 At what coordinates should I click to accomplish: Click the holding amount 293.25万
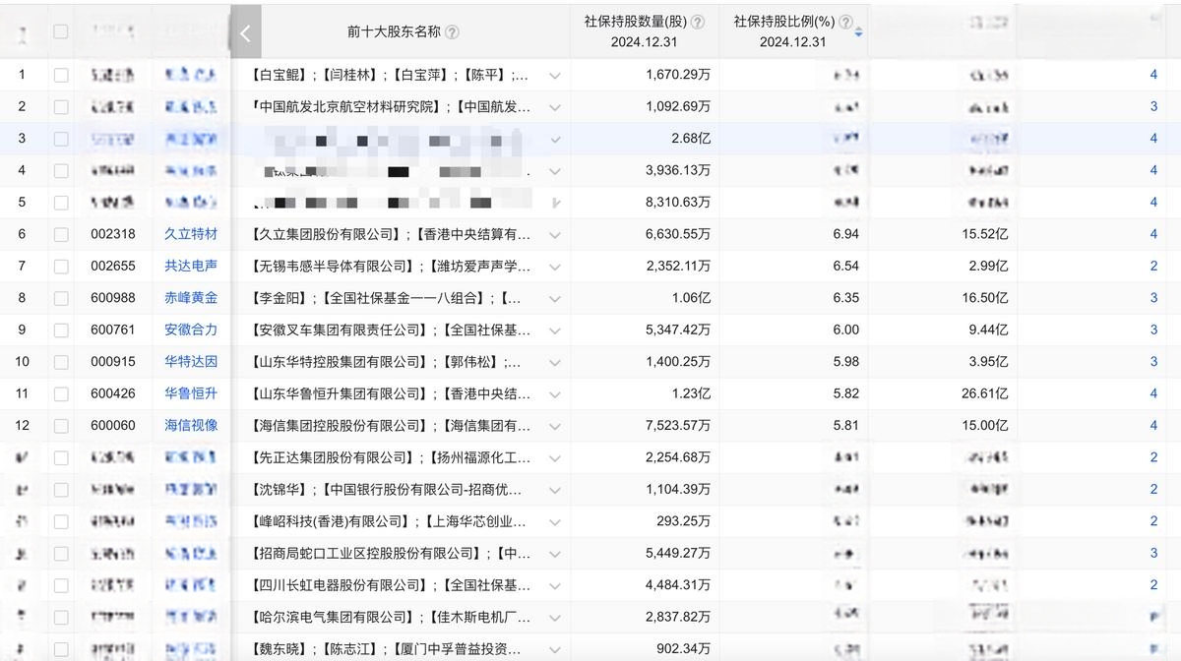684,521
